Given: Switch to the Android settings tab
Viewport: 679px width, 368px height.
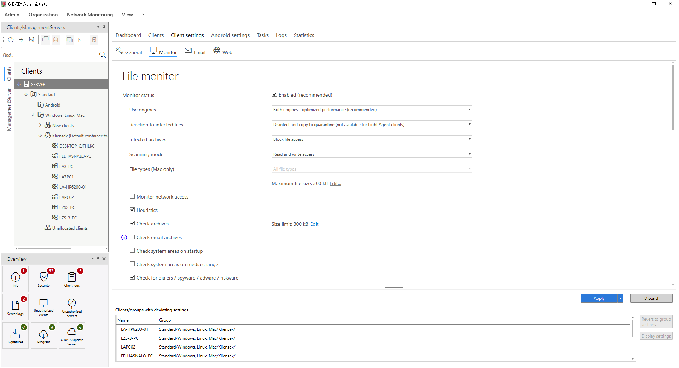Looking at the screenshot, I should click(x=230, y=35).
